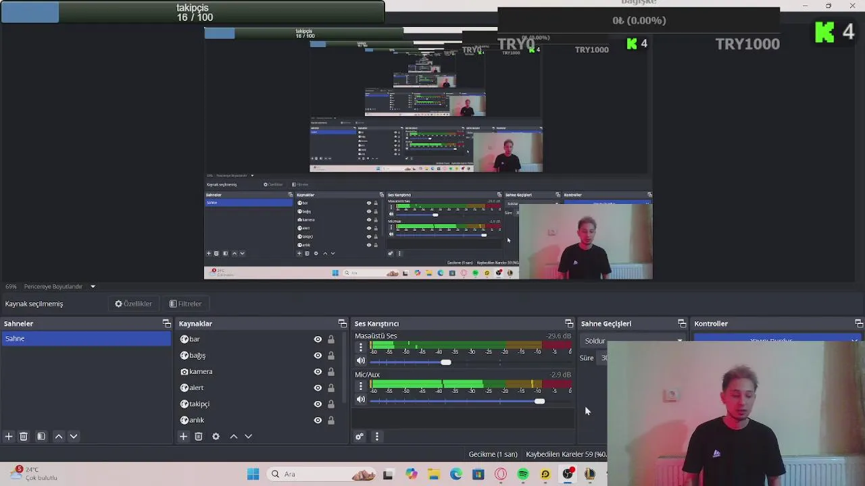Open Windows Start menu

[253, 475]
